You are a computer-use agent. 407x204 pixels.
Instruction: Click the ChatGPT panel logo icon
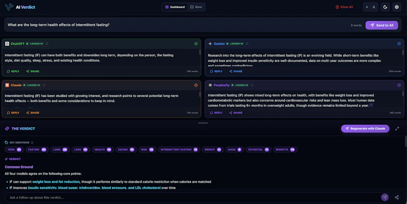tap(7, 44)
